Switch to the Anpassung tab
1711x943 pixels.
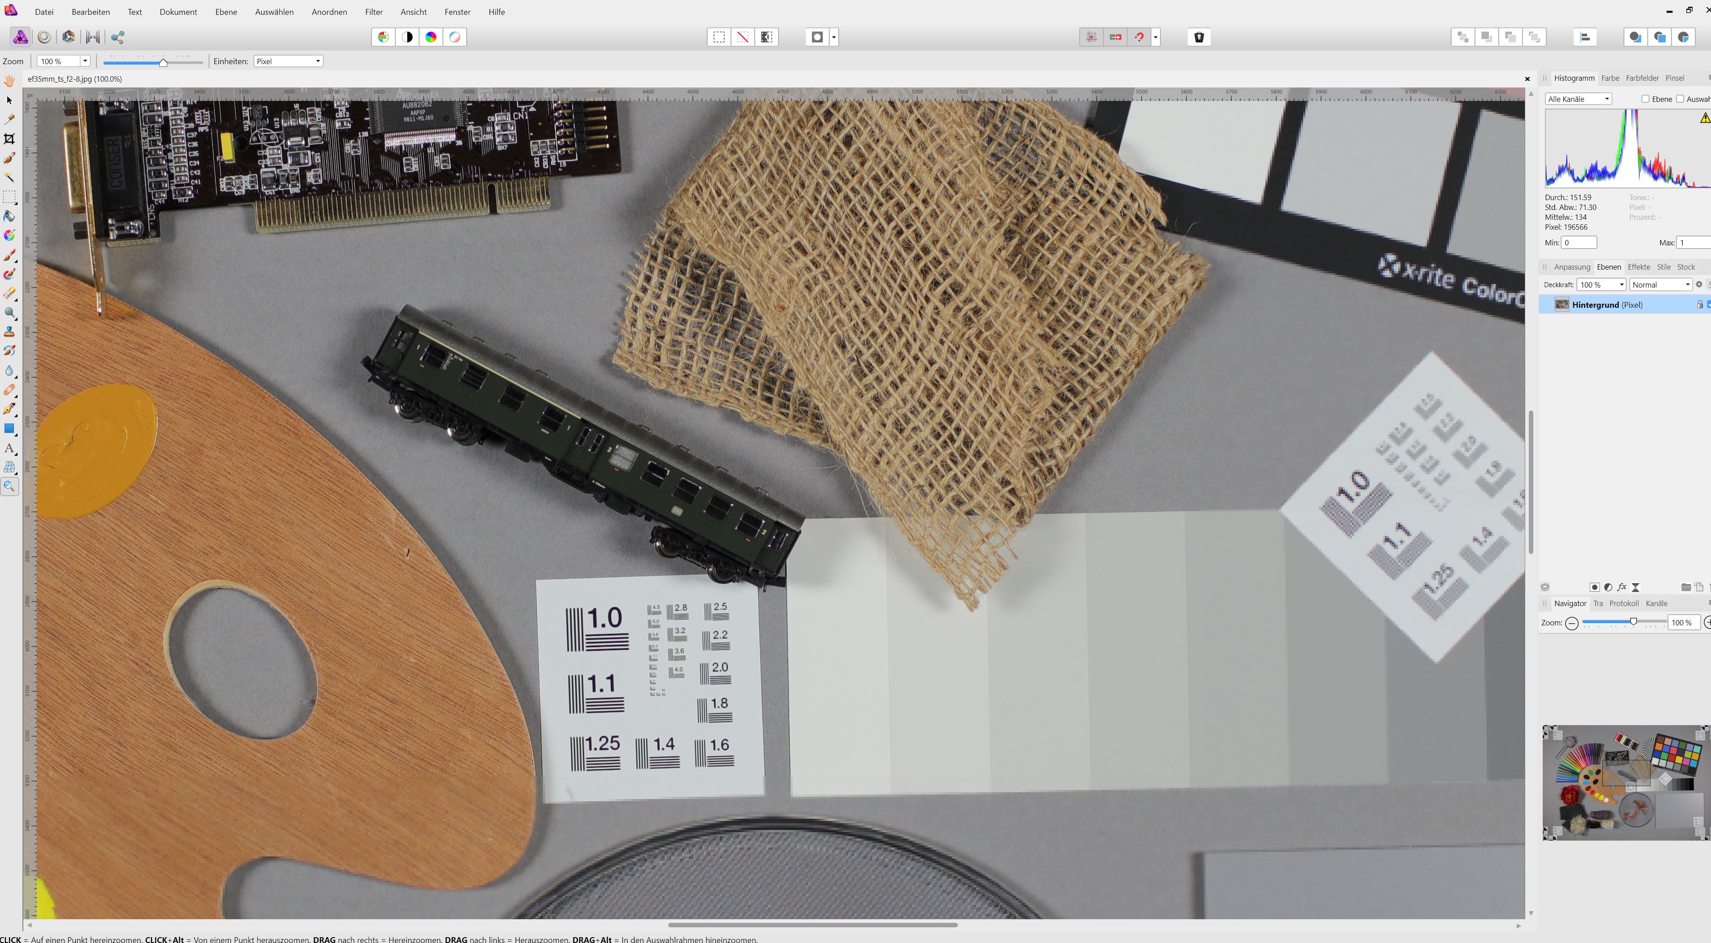coord(1571,267)
